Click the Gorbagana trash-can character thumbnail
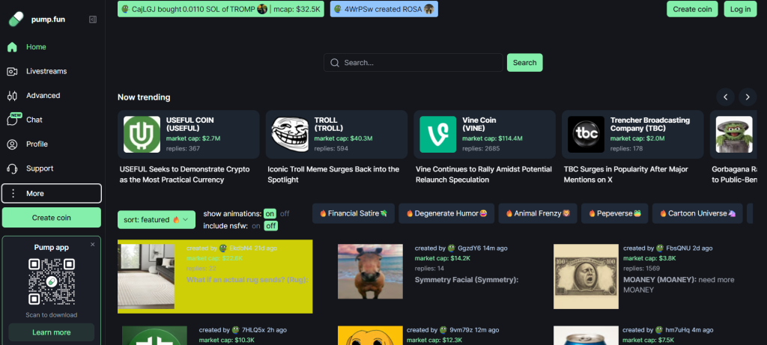The width and height of the screenshot is (767, 345). click(734, 135)
